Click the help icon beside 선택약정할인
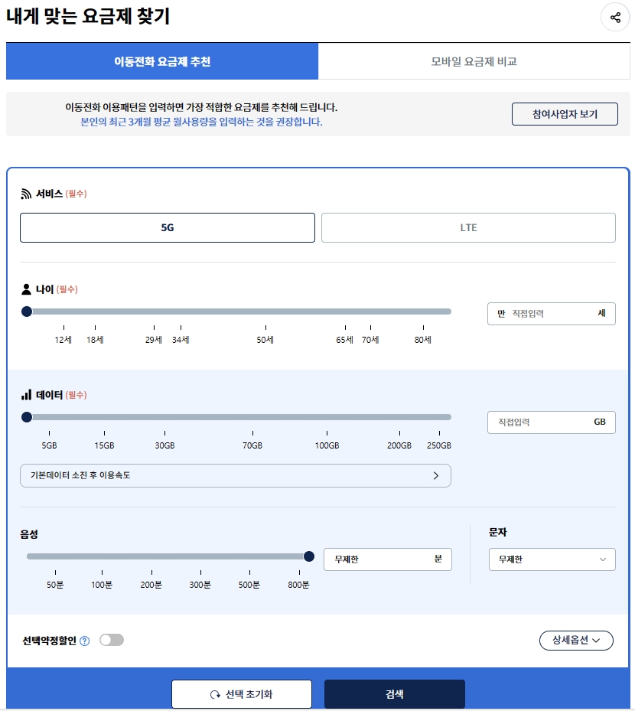Viewport: 635px width, 711px height. (85, 641)
